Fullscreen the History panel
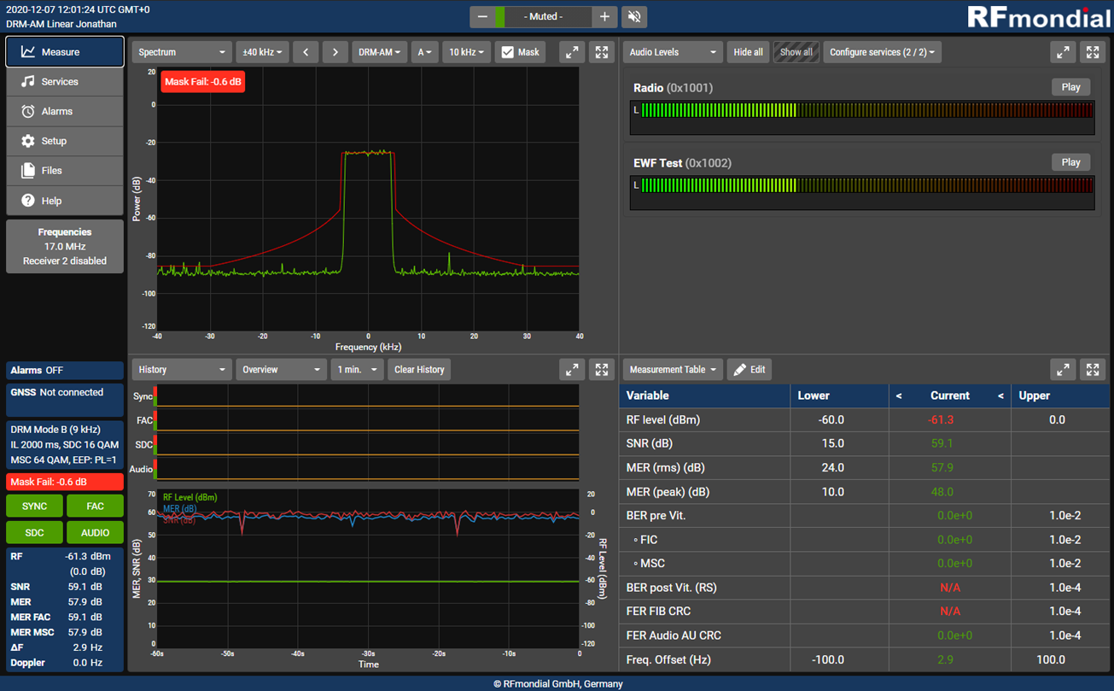The width and height of the screenshot is (1114, 691). tap(602, 370)
